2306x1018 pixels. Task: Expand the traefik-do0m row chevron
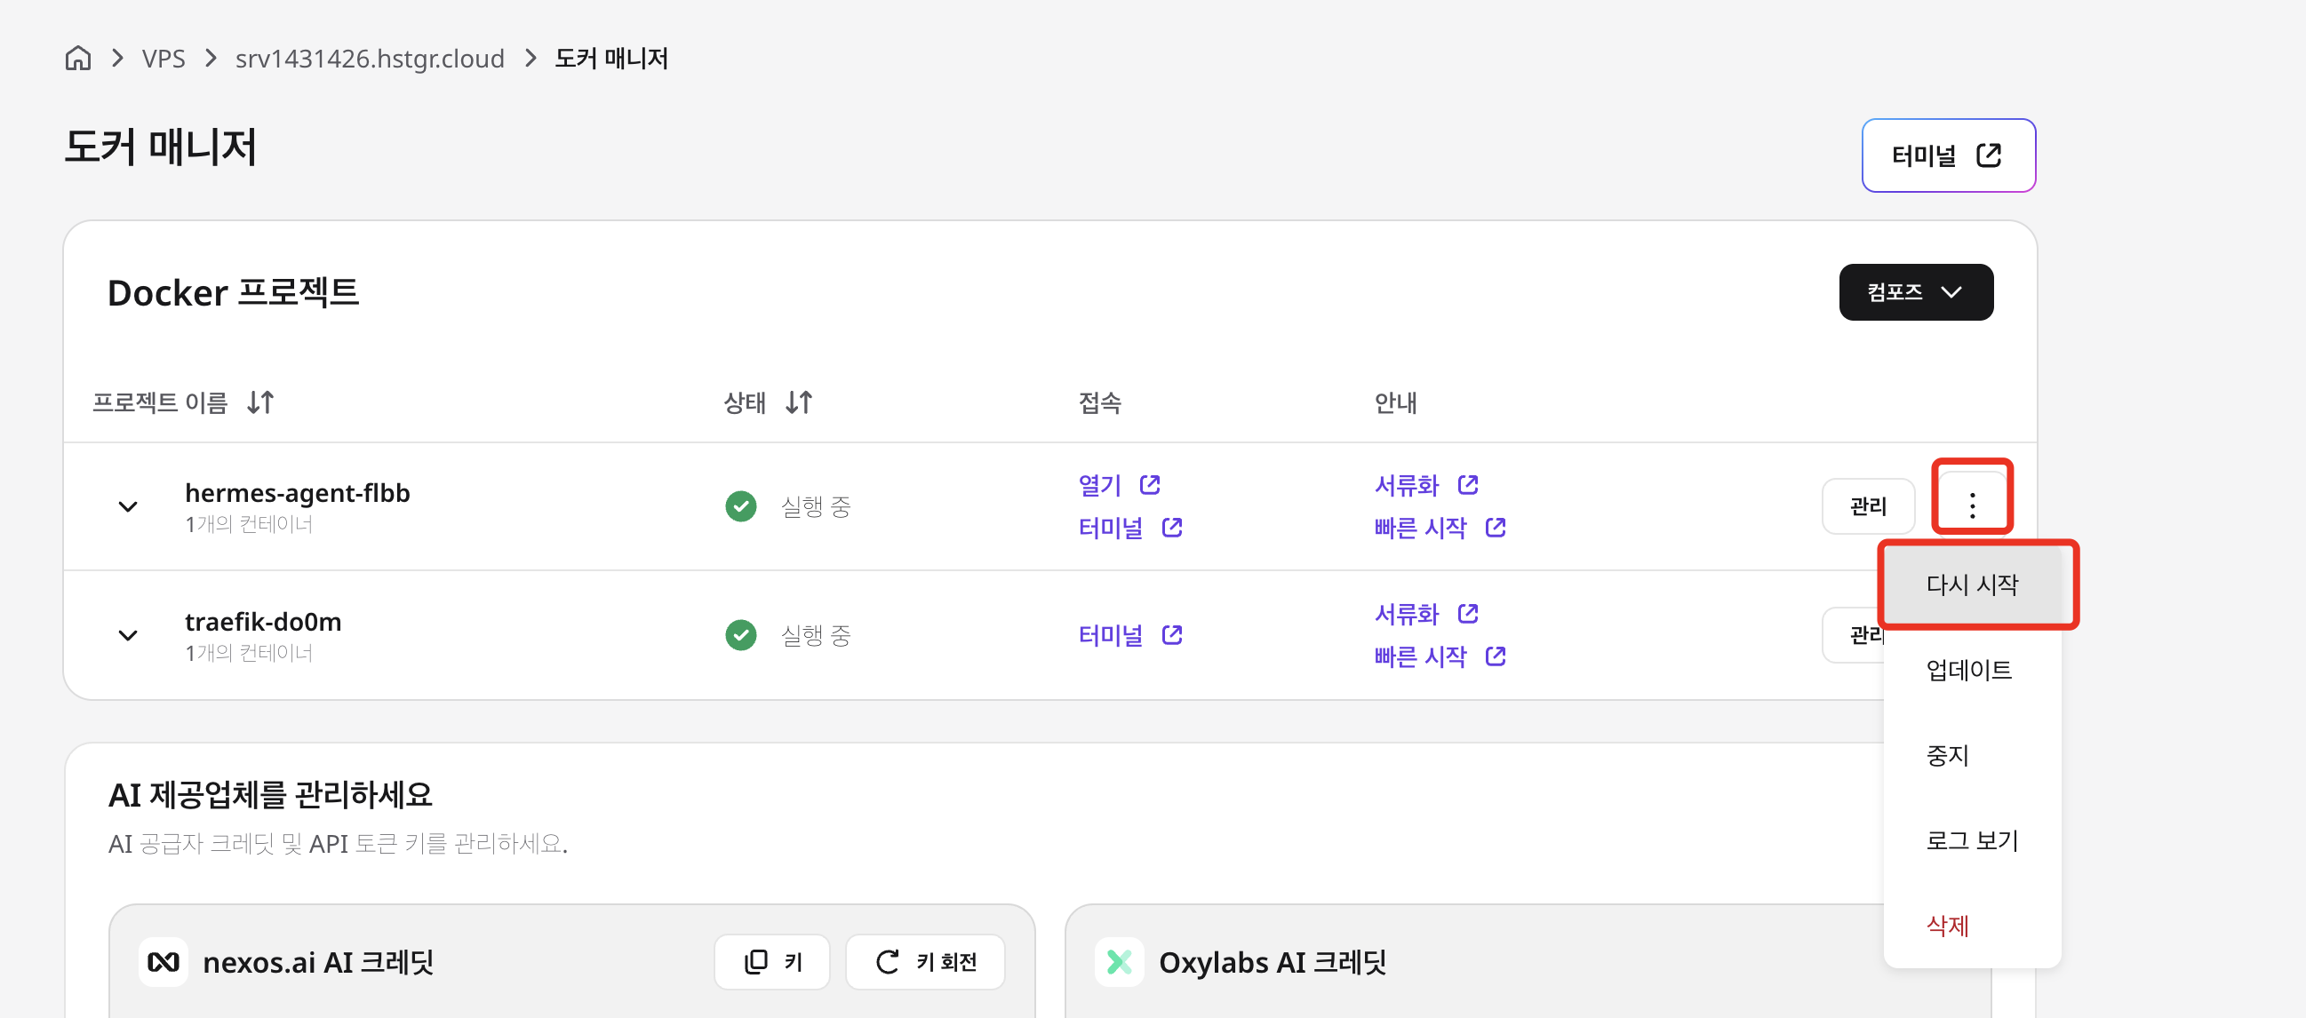point(128,635)
